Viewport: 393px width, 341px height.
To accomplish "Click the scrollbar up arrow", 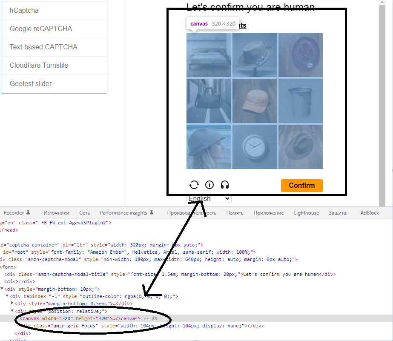I will tap(382, 2).
